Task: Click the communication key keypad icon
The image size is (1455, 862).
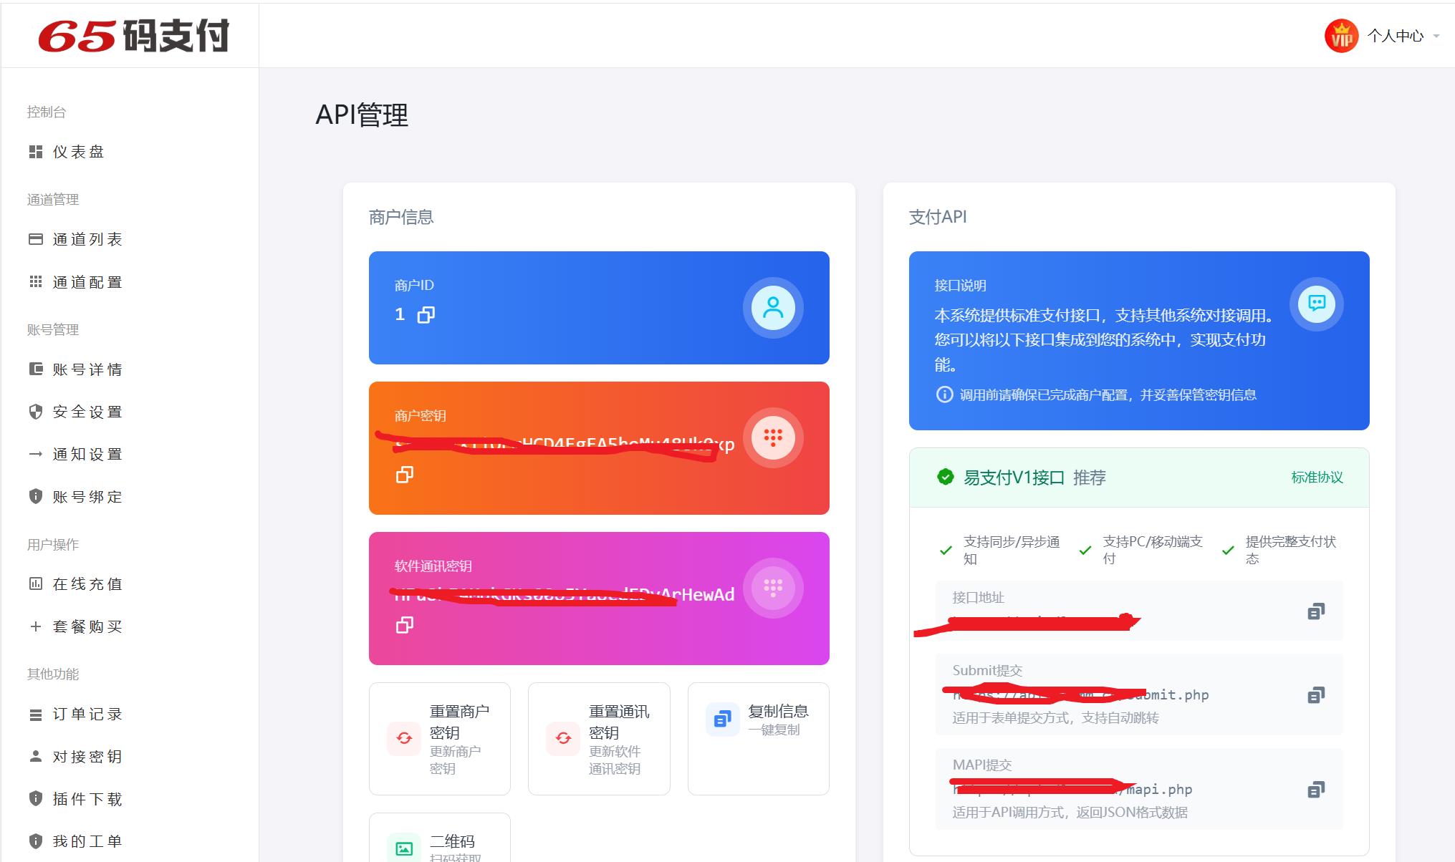Action: 772,588
